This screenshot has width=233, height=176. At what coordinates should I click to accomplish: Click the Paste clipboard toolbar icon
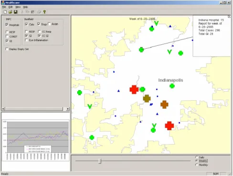pos(32,12)
